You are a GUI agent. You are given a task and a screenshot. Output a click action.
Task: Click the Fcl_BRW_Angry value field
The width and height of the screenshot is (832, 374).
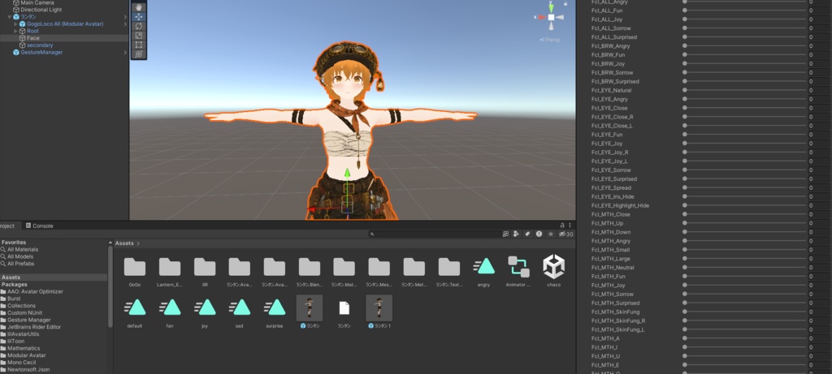point(820,46)
